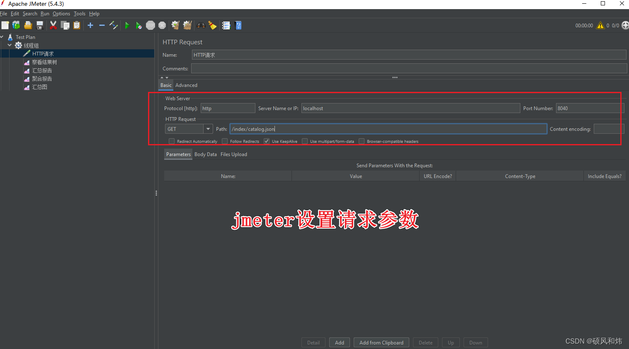Click the Paste clipboard icon
The width and height of the screenshot is (629, 349).
coord(77,26)
